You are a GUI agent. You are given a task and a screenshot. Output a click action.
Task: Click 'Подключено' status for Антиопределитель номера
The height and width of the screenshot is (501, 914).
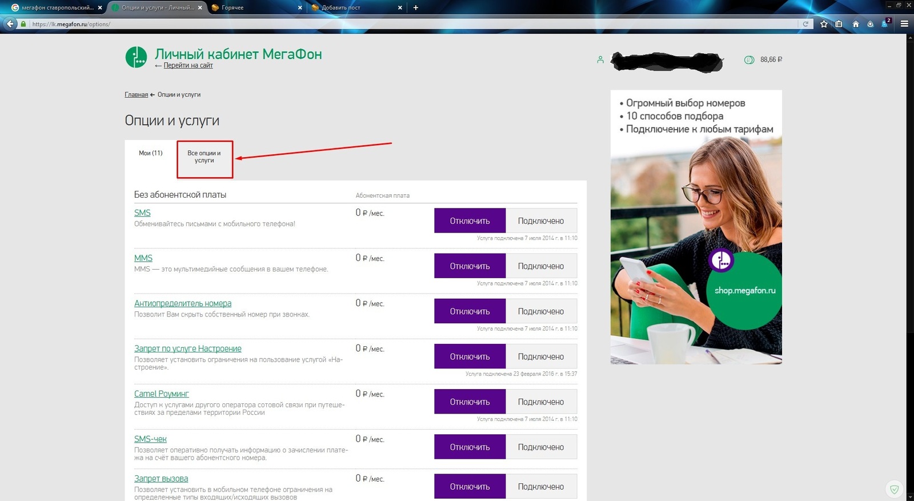coord(541,311)
